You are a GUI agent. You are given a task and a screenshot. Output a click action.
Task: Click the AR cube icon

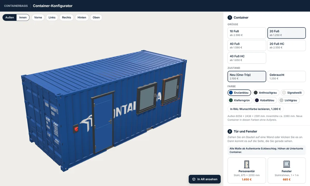(x=194, y=179)
